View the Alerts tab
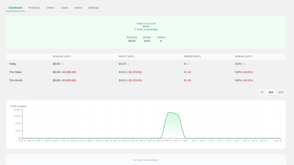The width and height of the screenshot is (294, 165). pos(78,8)
